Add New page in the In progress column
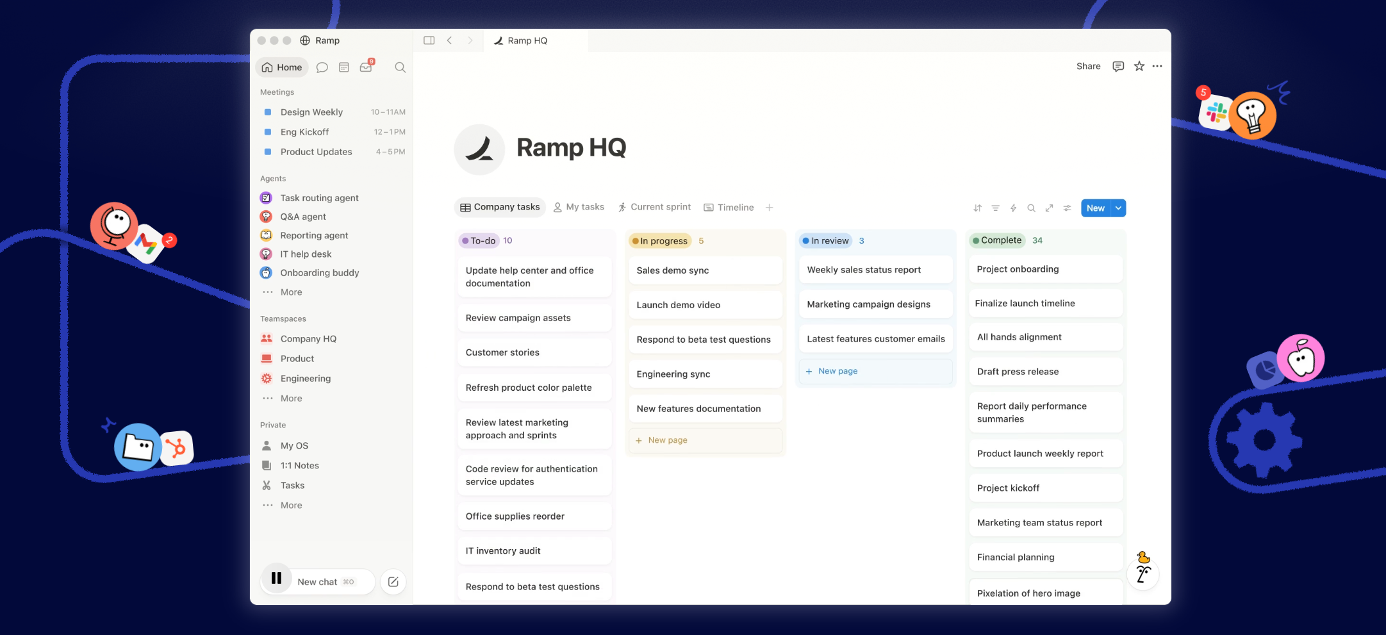 (705, 440)
